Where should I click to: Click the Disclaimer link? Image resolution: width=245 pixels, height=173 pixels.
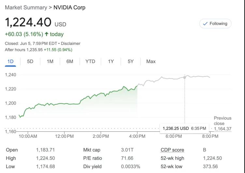(x=71, y=43)
